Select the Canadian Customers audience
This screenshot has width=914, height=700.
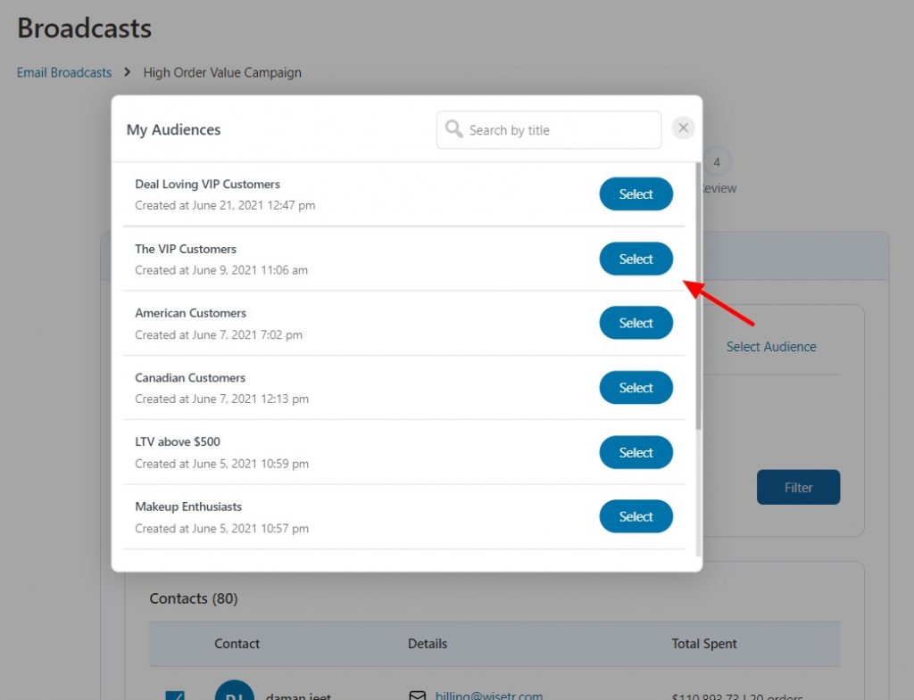pyautogui.click(x=636, y=387)
